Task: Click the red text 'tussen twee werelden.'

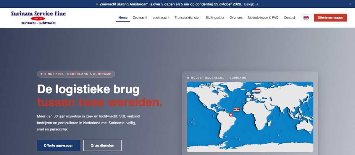Action: [x=100, y=102]
